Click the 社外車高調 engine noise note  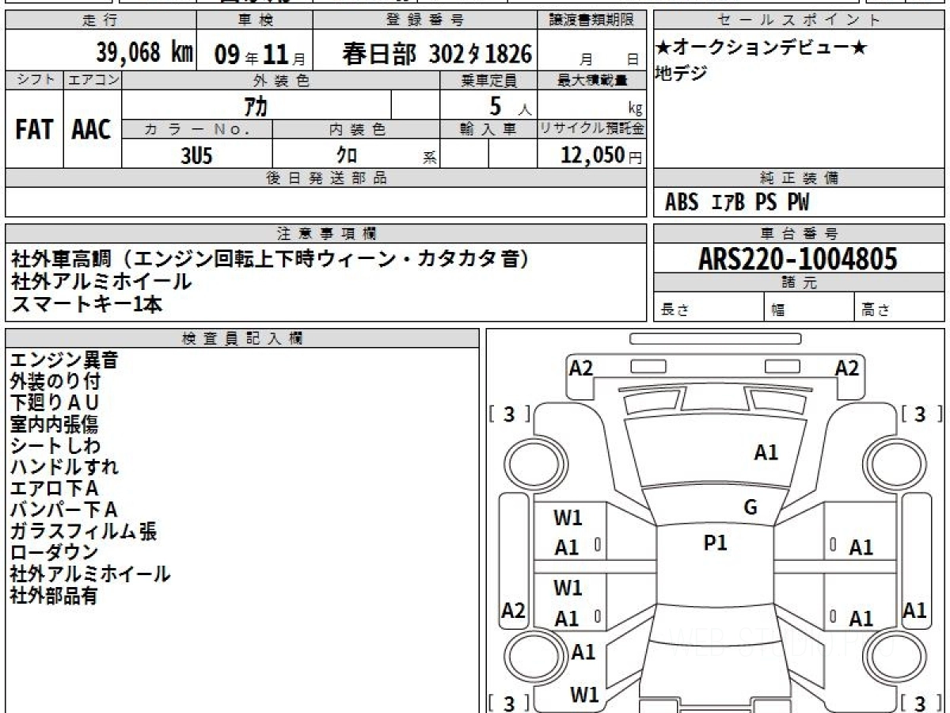point(270,258)
